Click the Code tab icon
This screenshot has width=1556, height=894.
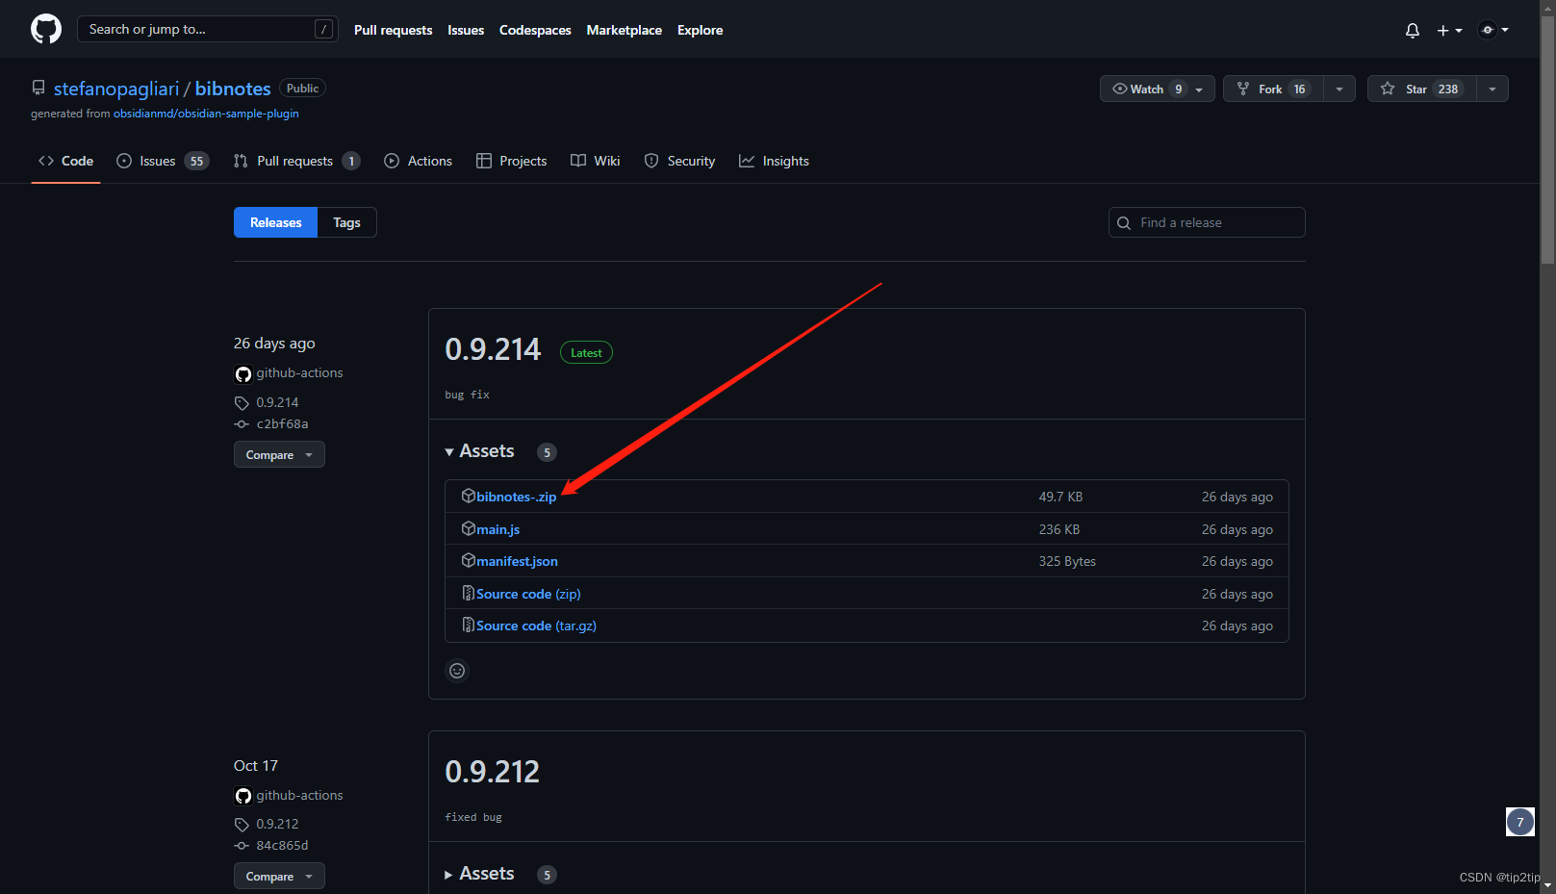click(46, 161)
